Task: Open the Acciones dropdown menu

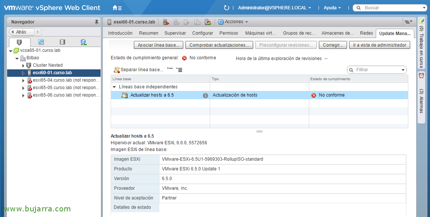Action: pyautogui.click(x=236, y=22)
